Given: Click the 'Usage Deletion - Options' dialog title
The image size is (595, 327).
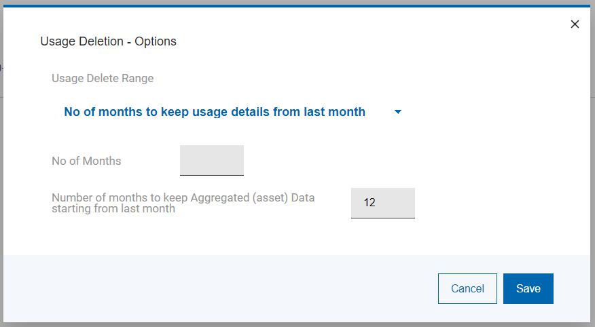Looking at the screenshot, I should click(x=108, y=41).
